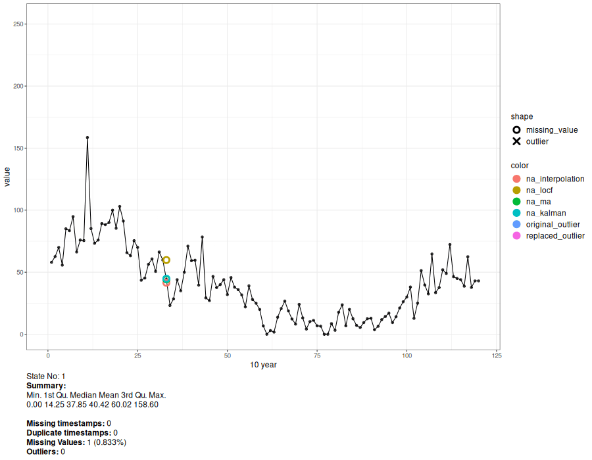The image size is (592, 460).
Task: Click the na_locf olive legend dot
Action: (x=516, y=191)
